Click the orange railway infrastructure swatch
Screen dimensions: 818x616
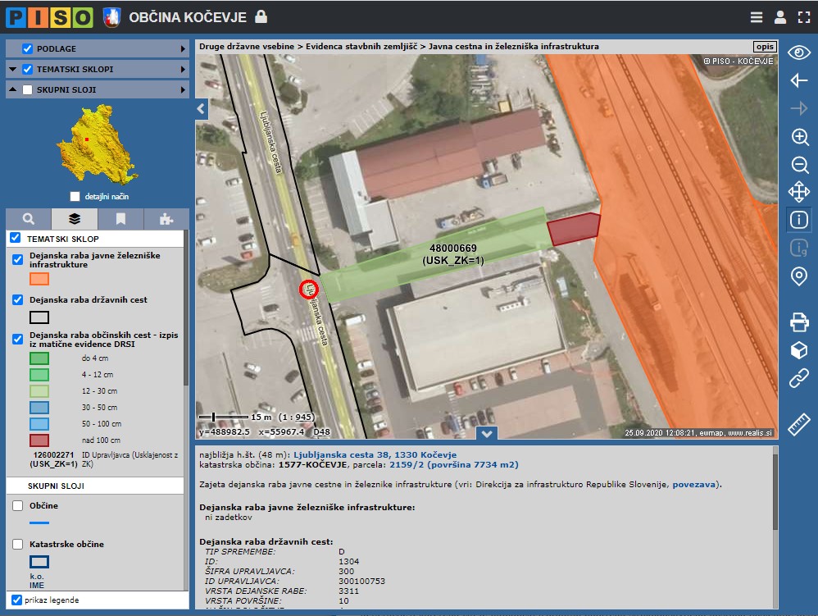[39, 279]
